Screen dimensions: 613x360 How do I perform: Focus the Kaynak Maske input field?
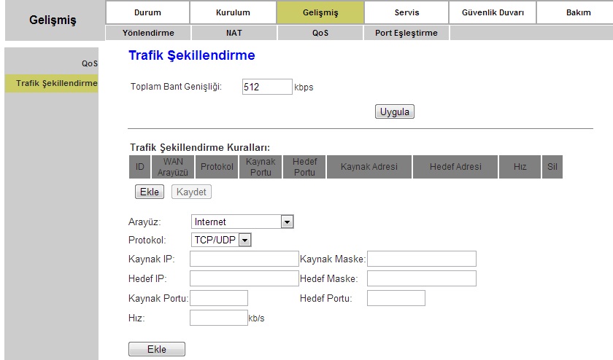tap(422, 259)
